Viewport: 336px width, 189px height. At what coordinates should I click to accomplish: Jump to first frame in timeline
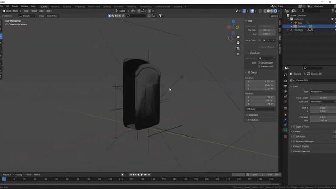(x=131, y=175)
